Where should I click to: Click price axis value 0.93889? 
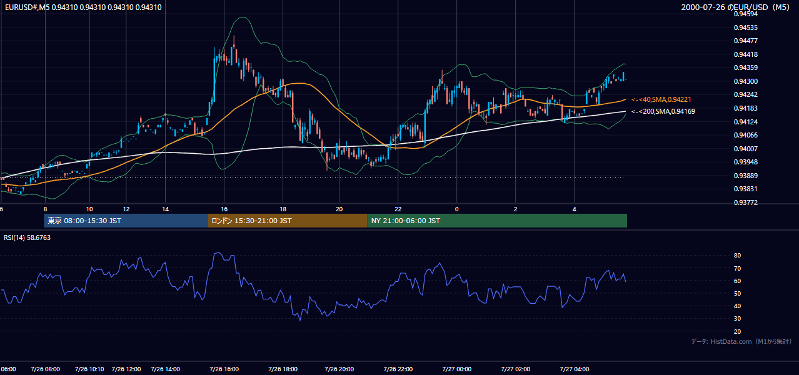click(x=746, y=176)
